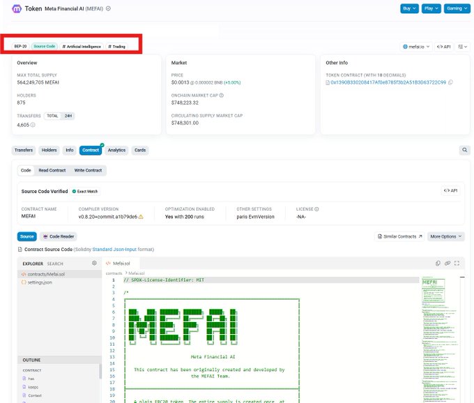Click the top API button
This screenshot has height=403, width=474.
[444, 47]
